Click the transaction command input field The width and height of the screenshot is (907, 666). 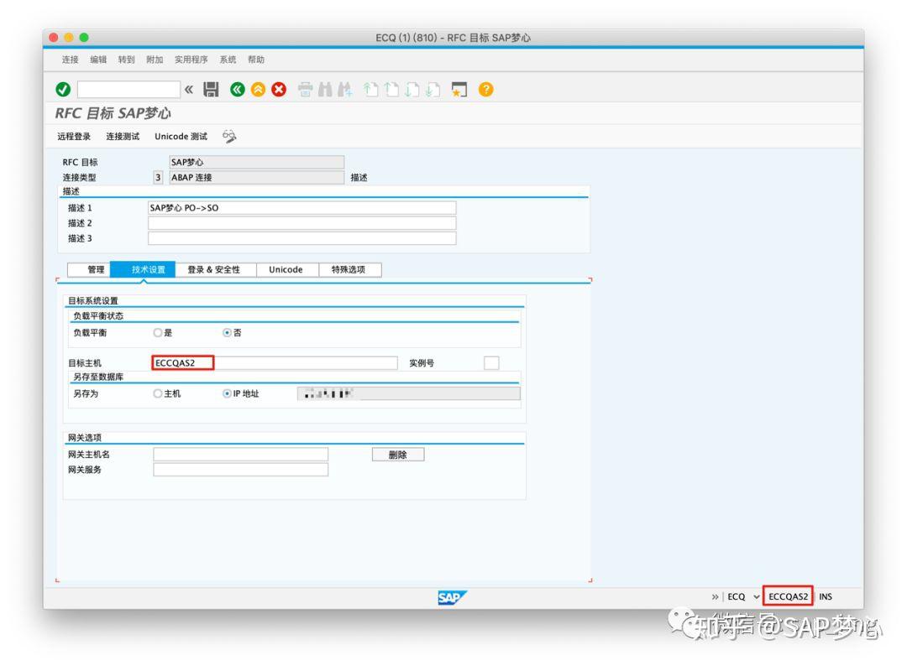tap(128, 90)
